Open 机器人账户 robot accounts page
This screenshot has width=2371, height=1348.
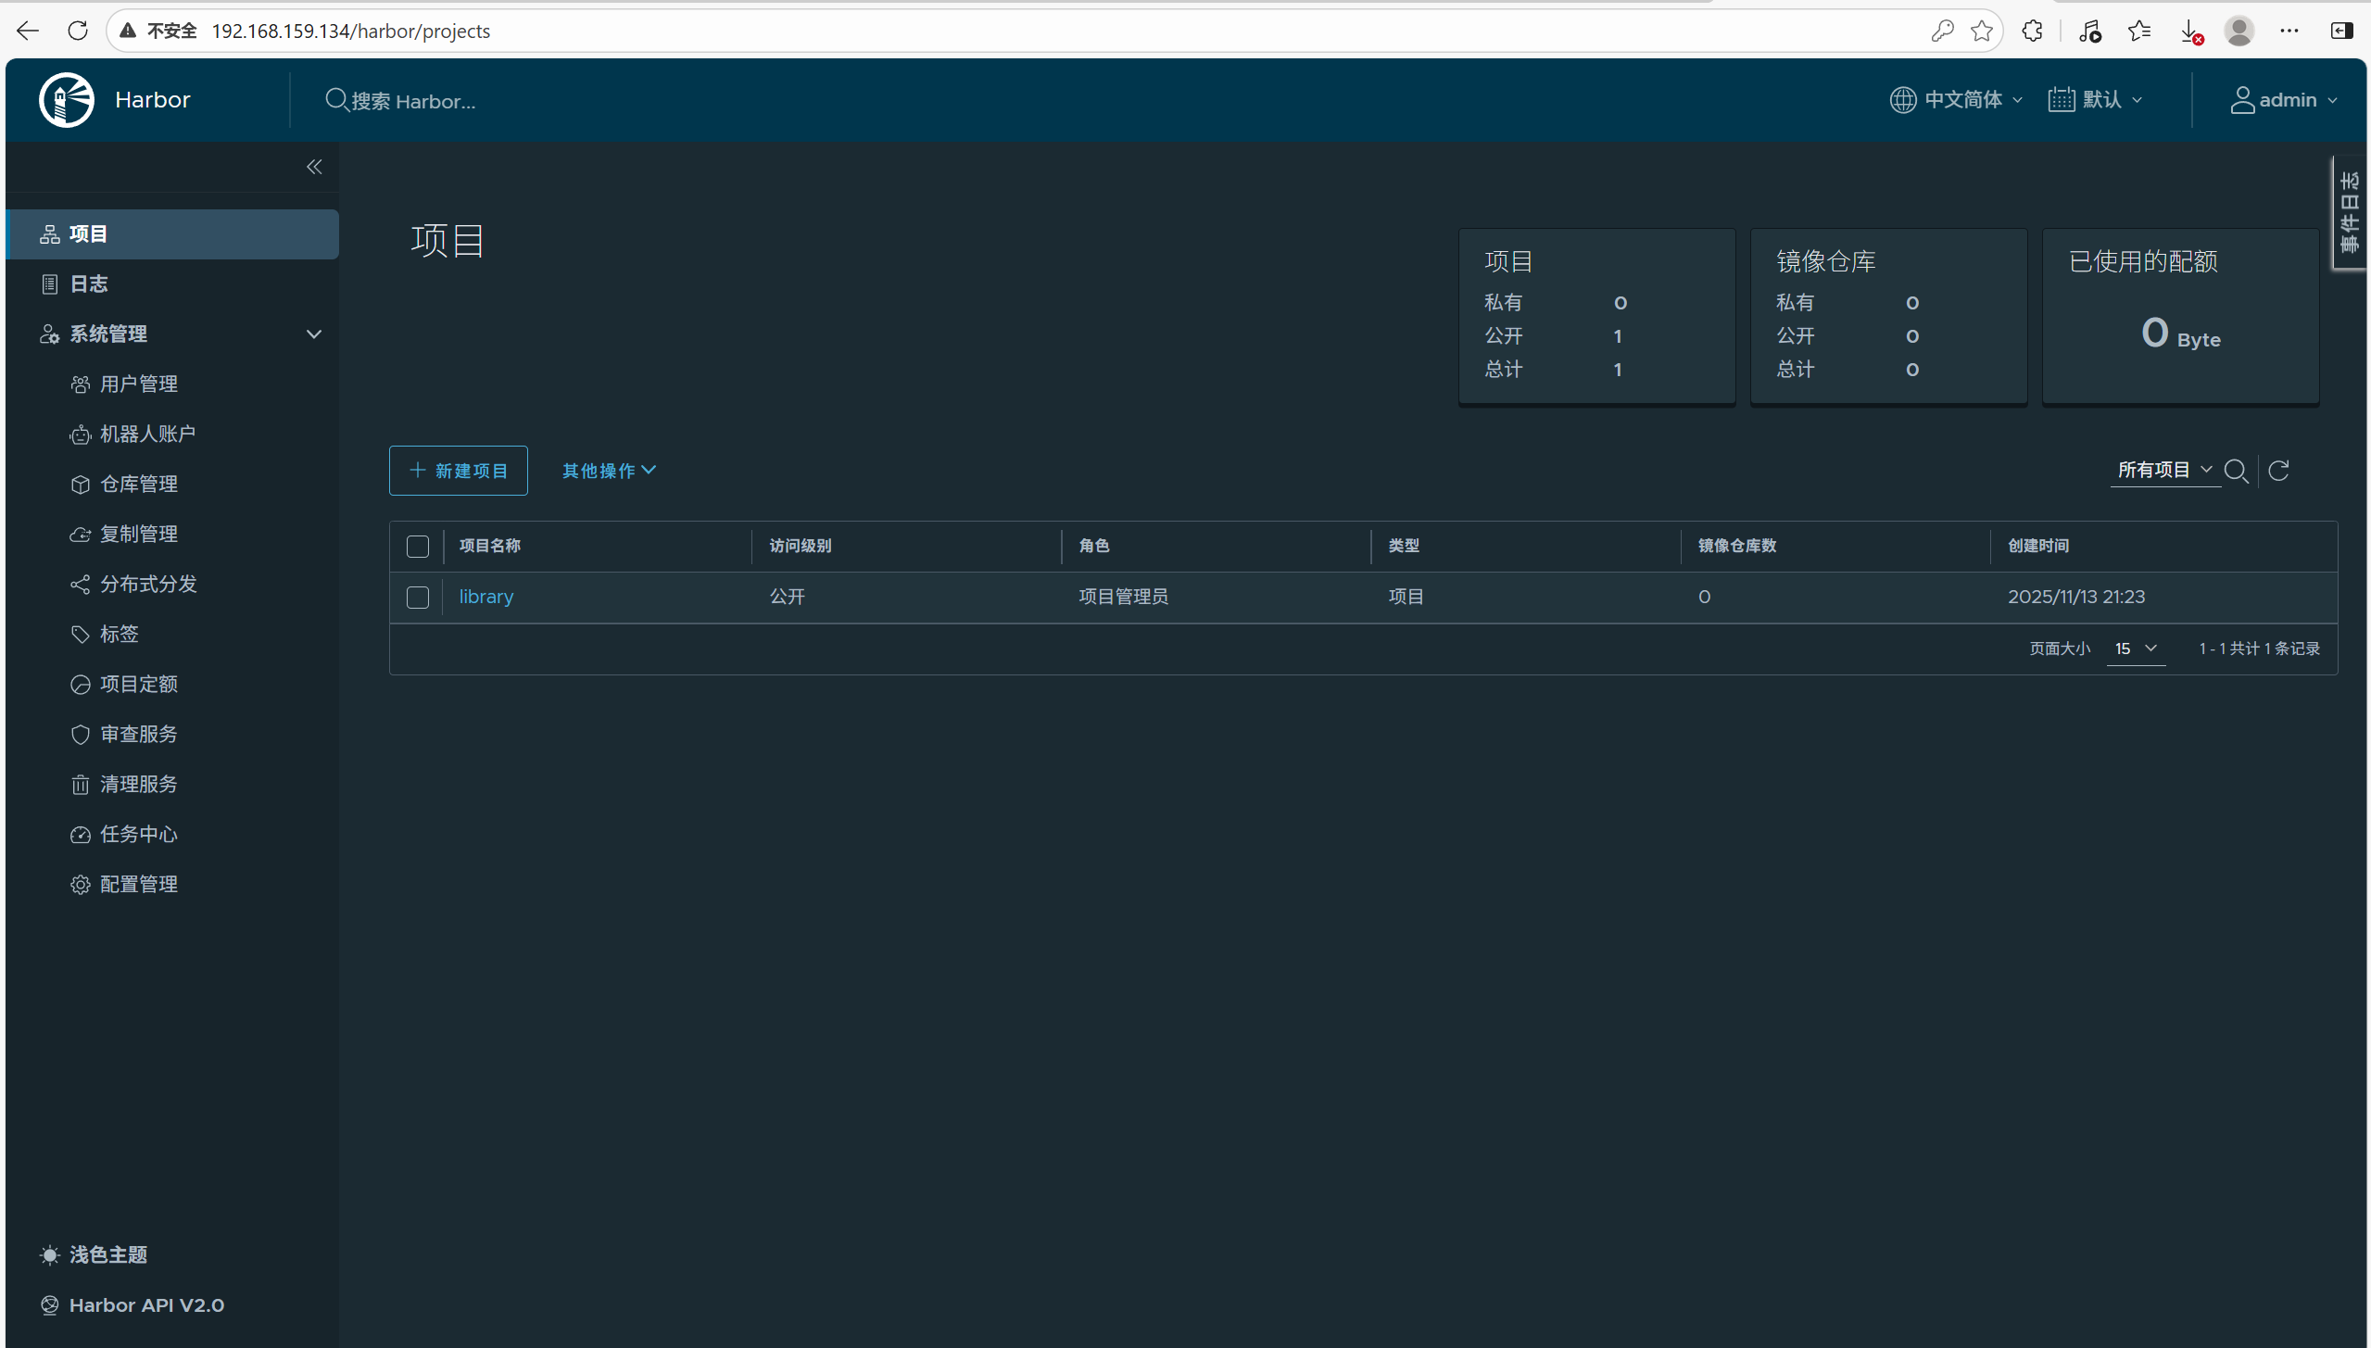(x=147, y=434)
